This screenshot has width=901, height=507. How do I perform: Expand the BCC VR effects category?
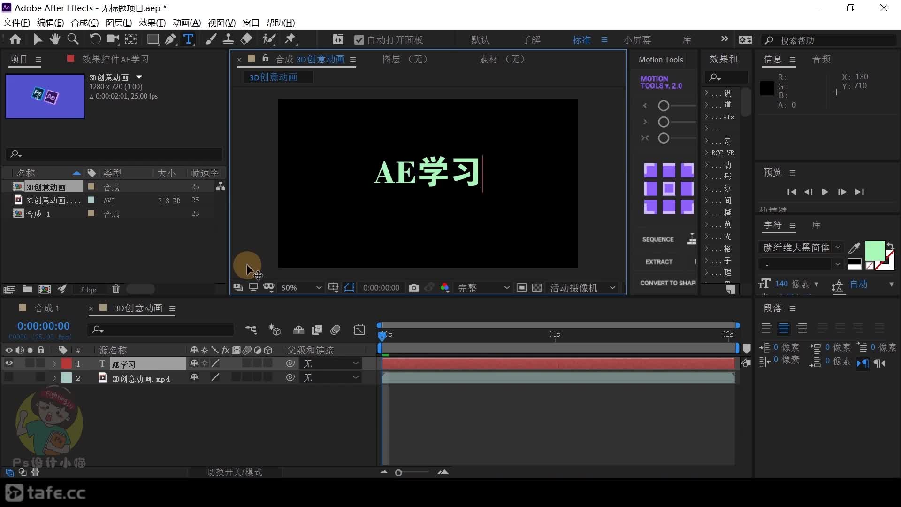click(706, 153)
